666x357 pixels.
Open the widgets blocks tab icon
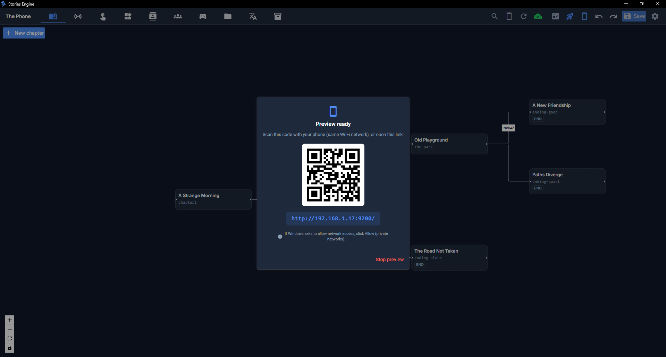(x=128, y=16)
